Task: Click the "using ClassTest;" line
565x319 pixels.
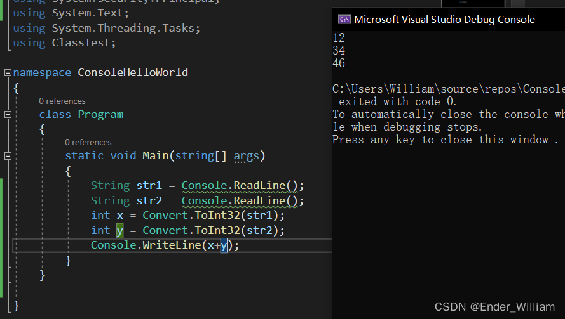Action: [x=65, y=43]
